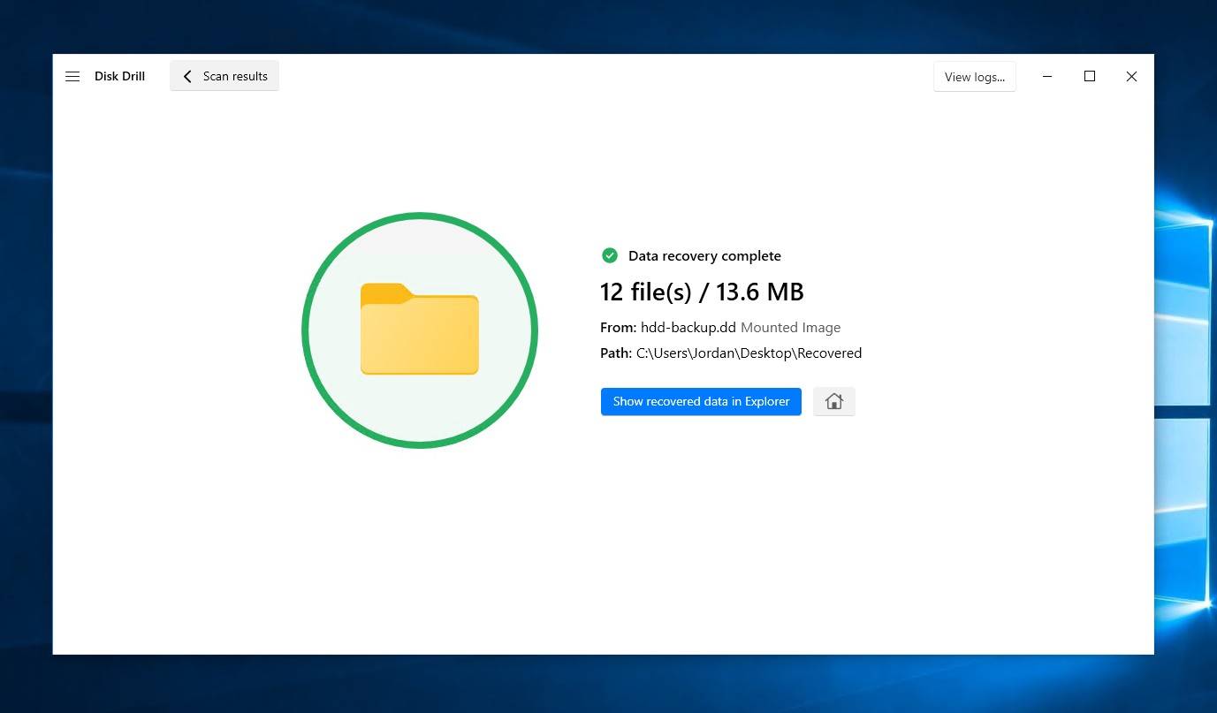Expand the navigation sidebar via hamburger icon
This screenshot has width=1217, height=713.
pyautogui.click(x=72, y=76)
